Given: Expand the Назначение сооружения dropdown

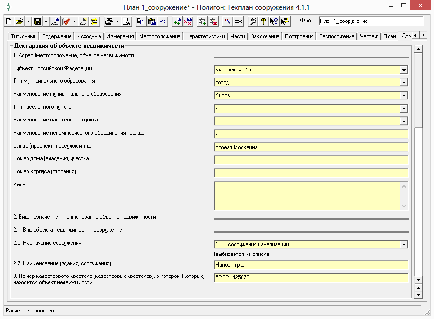Looking at the screenshot, I should [404, 245].
